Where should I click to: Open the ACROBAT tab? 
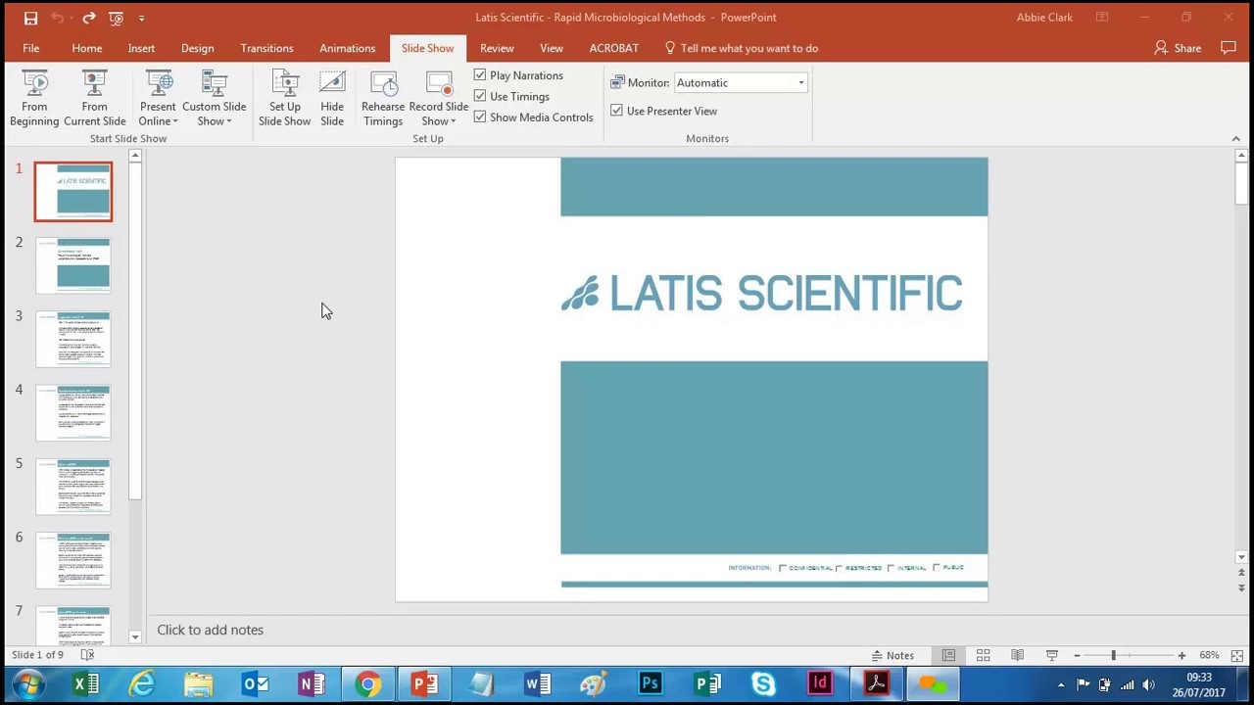pos(613,48)
